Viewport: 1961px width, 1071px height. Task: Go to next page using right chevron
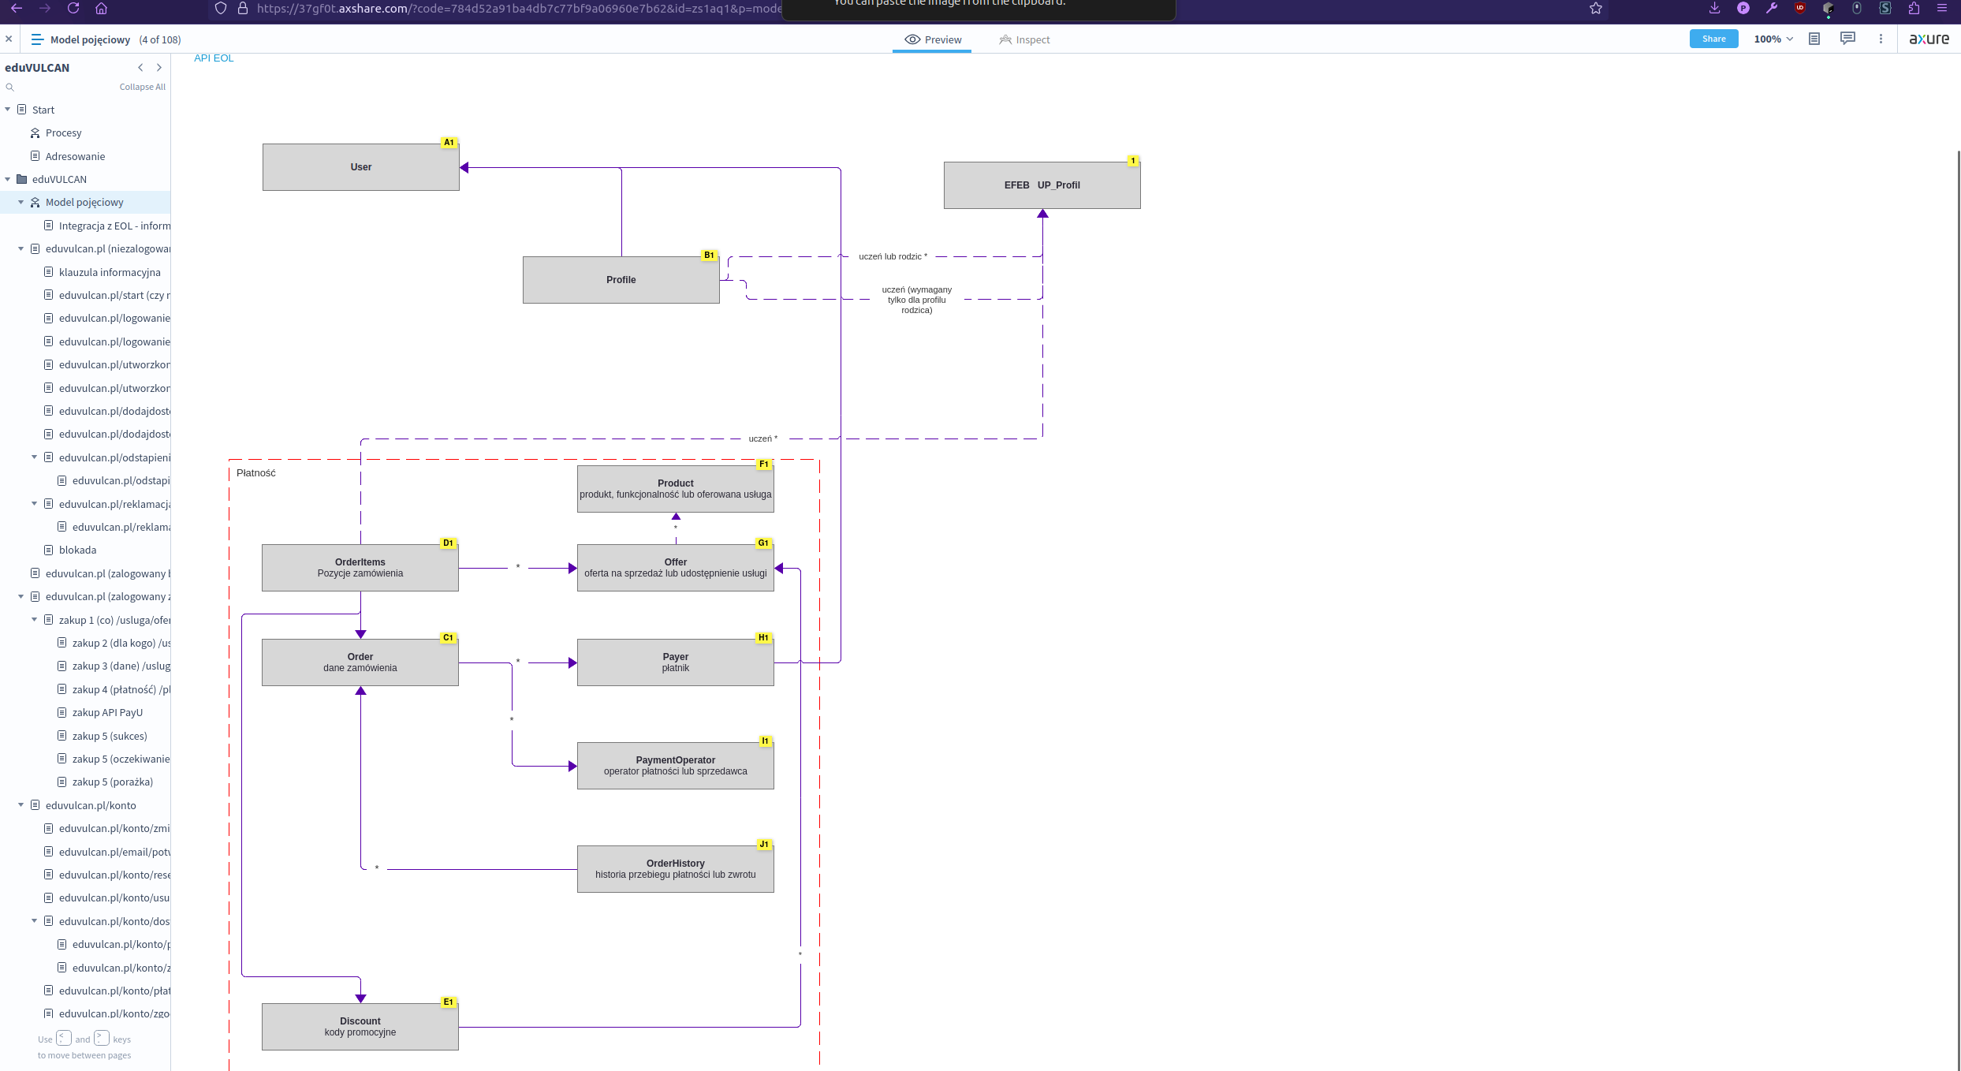pos(158,68)
